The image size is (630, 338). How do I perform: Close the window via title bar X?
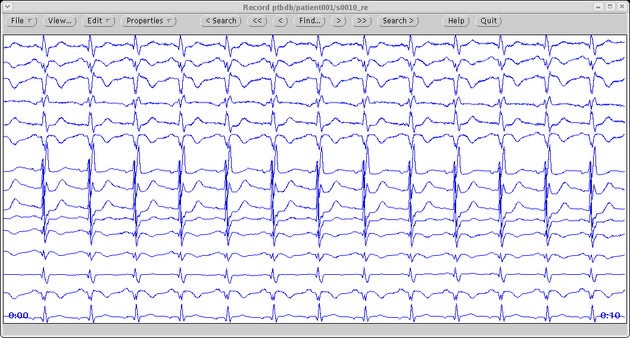coord(622,6)
